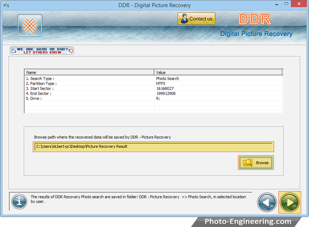Click the 'We are good or bad' feedback banner

42,50
